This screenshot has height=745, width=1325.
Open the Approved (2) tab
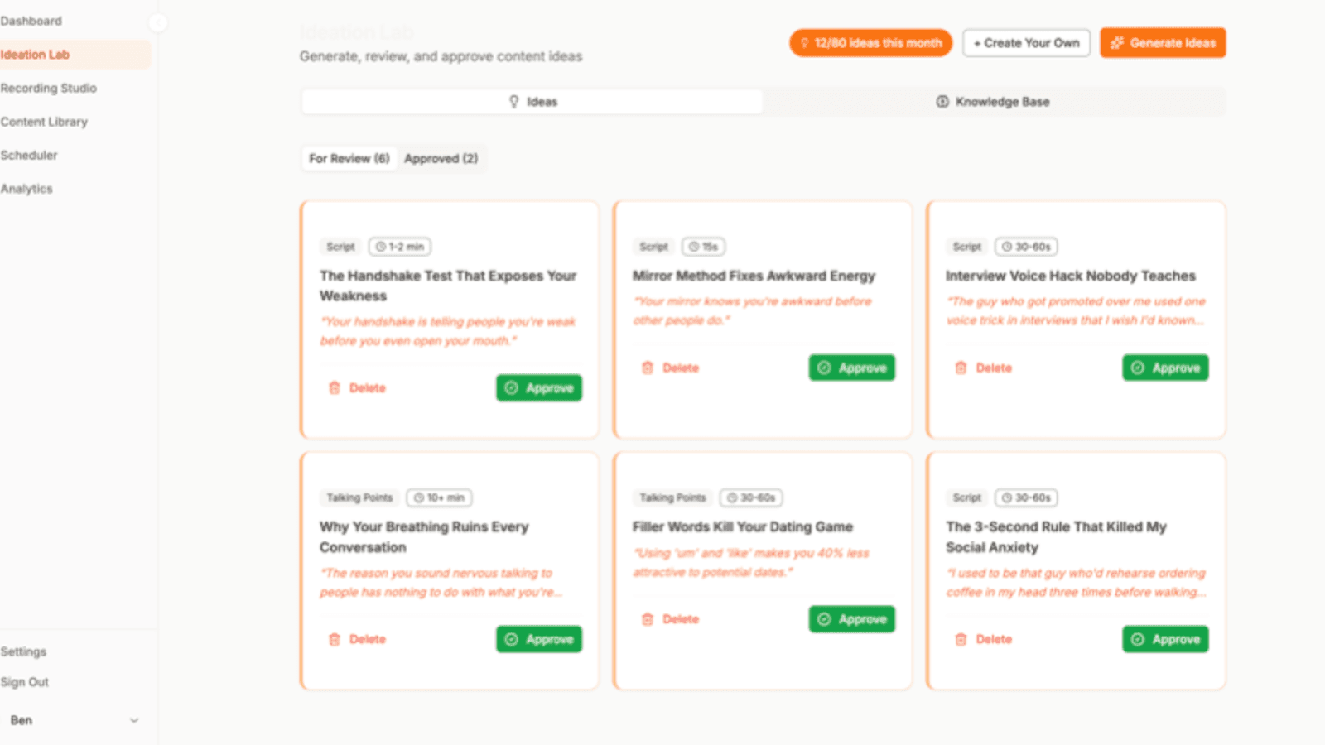[x=441, y=158]
